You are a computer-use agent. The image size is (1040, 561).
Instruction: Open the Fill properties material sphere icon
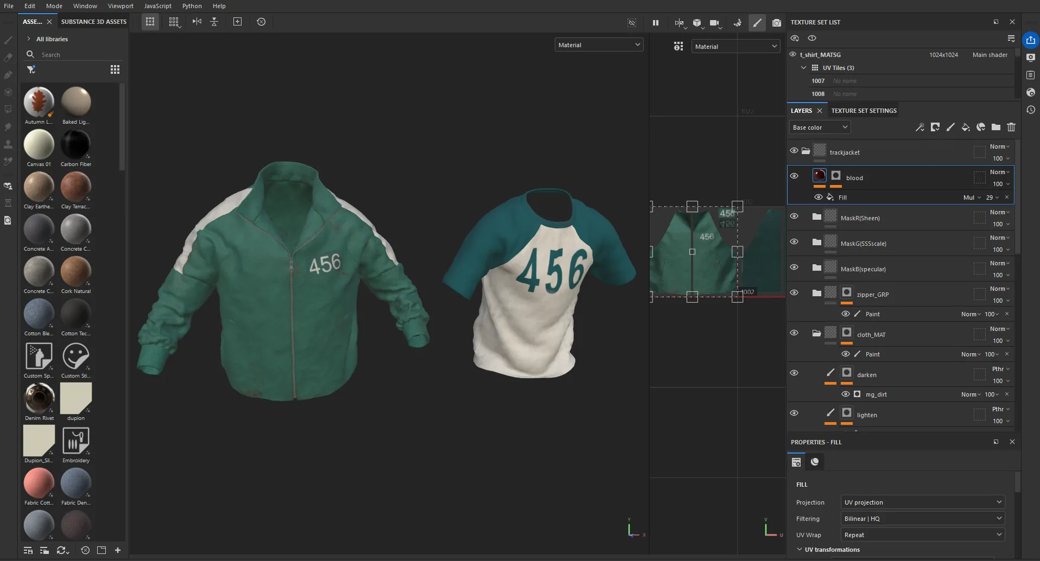pyautogui.click(x=815, y=462)
